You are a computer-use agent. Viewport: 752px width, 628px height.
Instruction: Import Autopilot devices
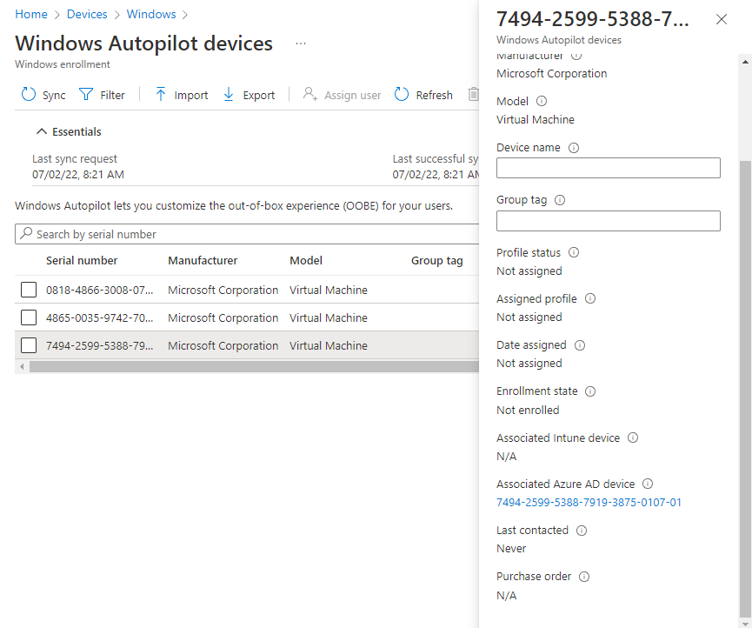180,95
